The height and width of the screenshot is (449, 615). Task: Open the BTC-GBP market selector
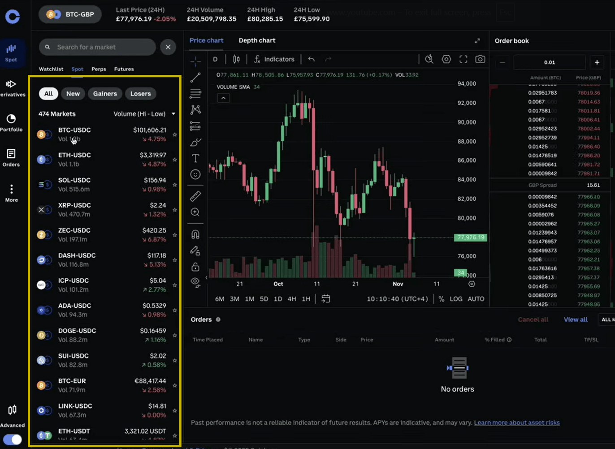tap(70, 14)
